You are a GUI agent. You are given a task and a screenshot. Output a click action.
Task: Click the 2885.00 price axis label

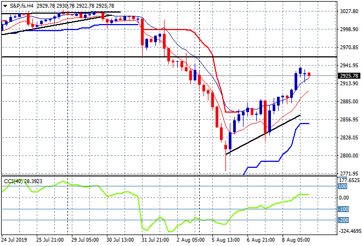click(x=349, y=102)
